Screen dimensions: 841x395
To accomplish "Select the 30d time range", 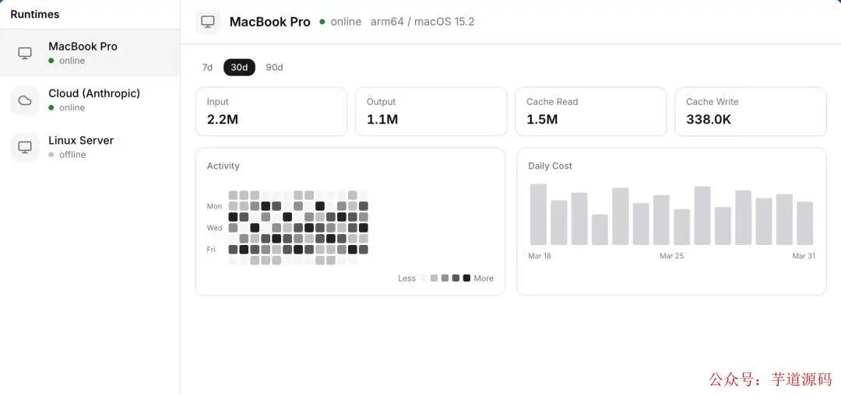I will pos(239,68).
